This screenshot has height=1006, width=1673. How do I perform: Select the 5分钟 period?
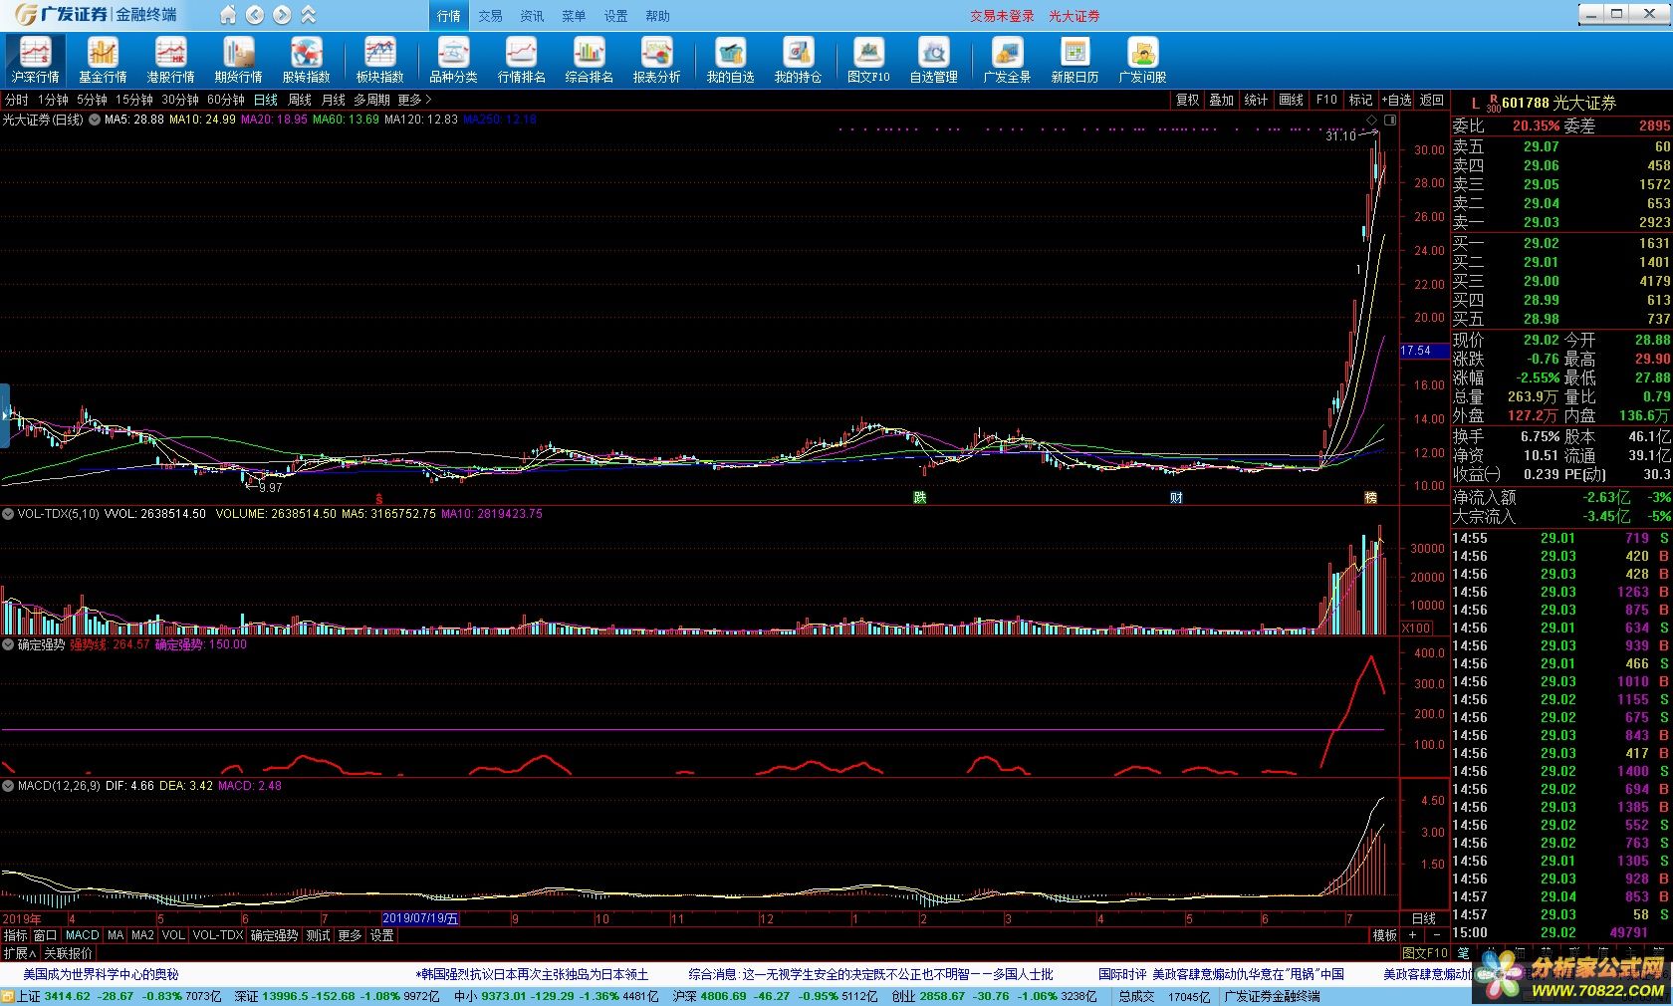(92, 100)
